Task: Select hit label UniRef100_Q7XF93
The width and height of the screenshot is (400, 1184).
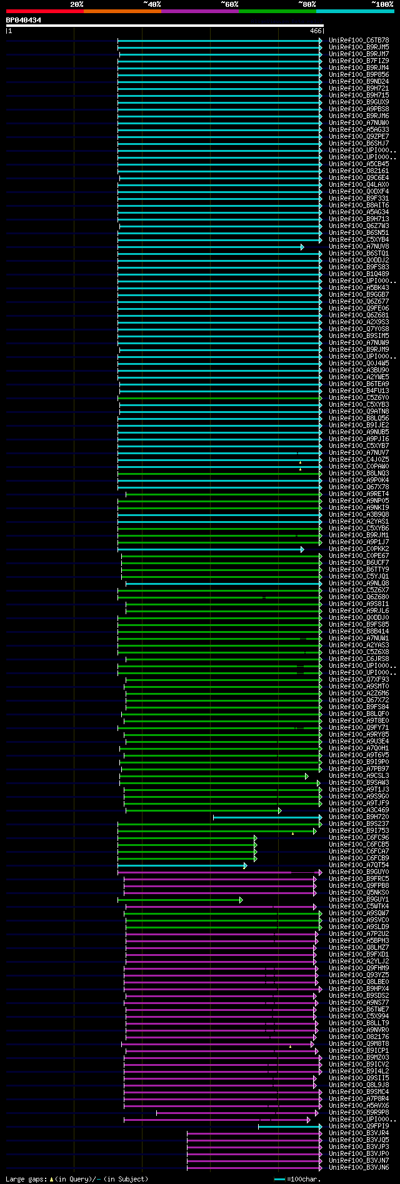Action: pyautogui.click(x=359, y=679)
